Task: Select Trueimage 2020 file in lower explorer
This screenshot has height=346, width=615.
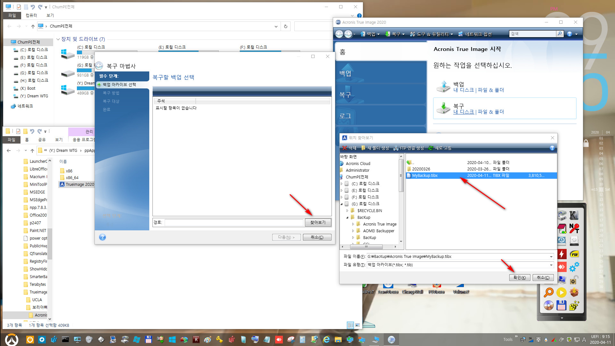Action: tap(77, 184)
